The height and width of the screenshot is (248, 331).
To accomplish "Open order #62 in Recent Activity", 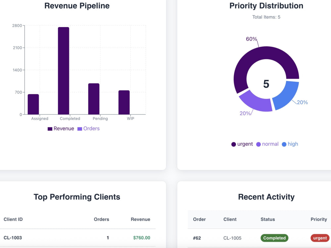I will click(197, 238).
